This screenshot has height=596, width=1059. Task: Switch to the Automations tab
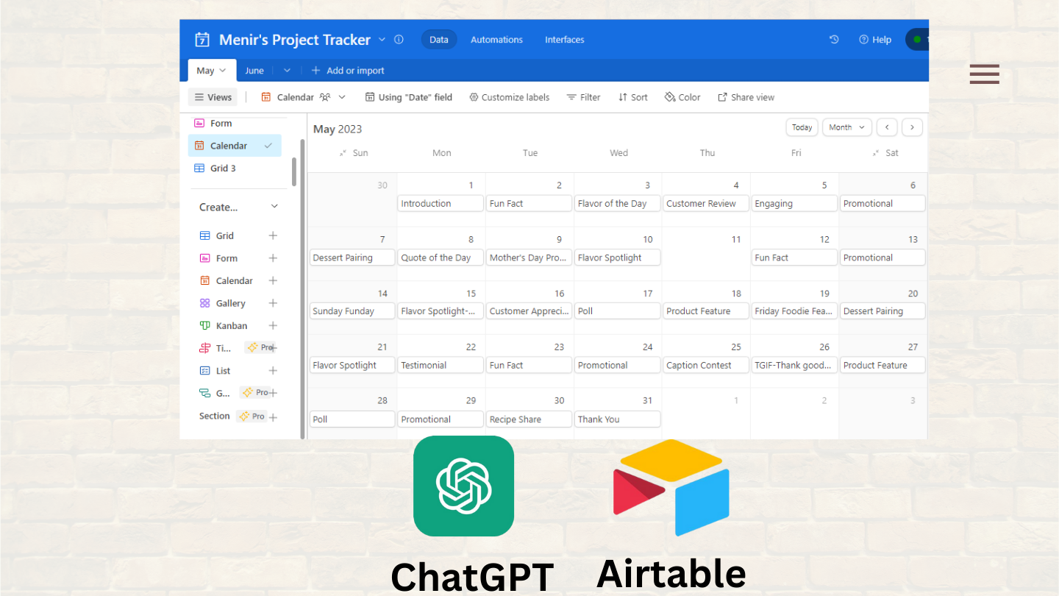click(x=496, y=40)
